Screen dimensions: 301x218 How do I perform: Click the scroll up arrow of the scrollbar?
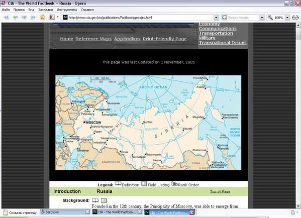[298, 25]
